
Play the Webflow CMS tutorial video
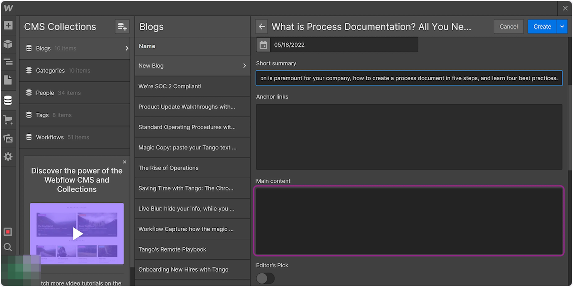(77, 234)
